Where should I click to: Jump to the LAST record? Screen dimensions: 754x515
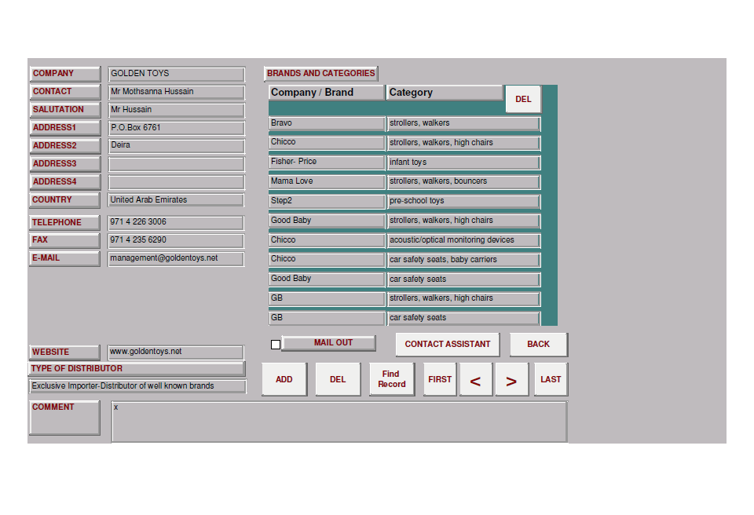[551, 379]
